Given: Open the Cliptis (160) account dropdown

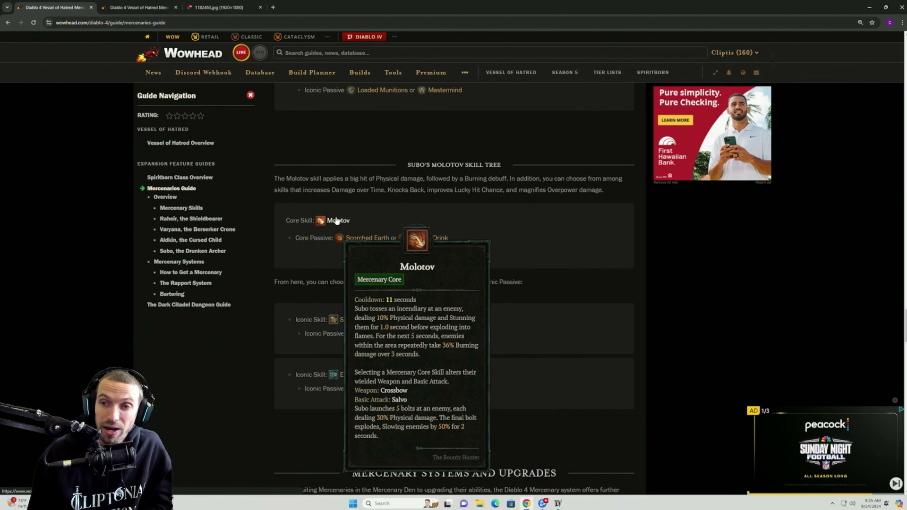Looking at the screenshot, I should (x=735, y=52).
